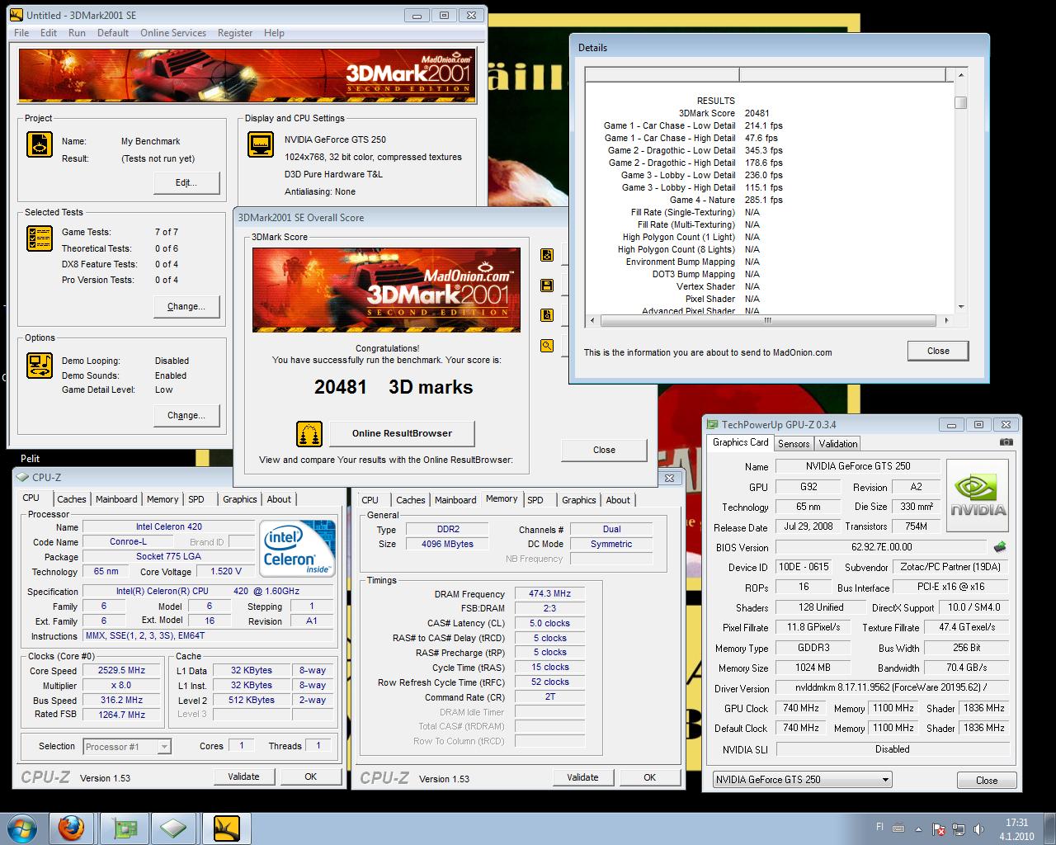This screenshot has height=845, width=1056.
Task: Open the Help menu in 3DMark2001
Action: click(x=274, y=33)
